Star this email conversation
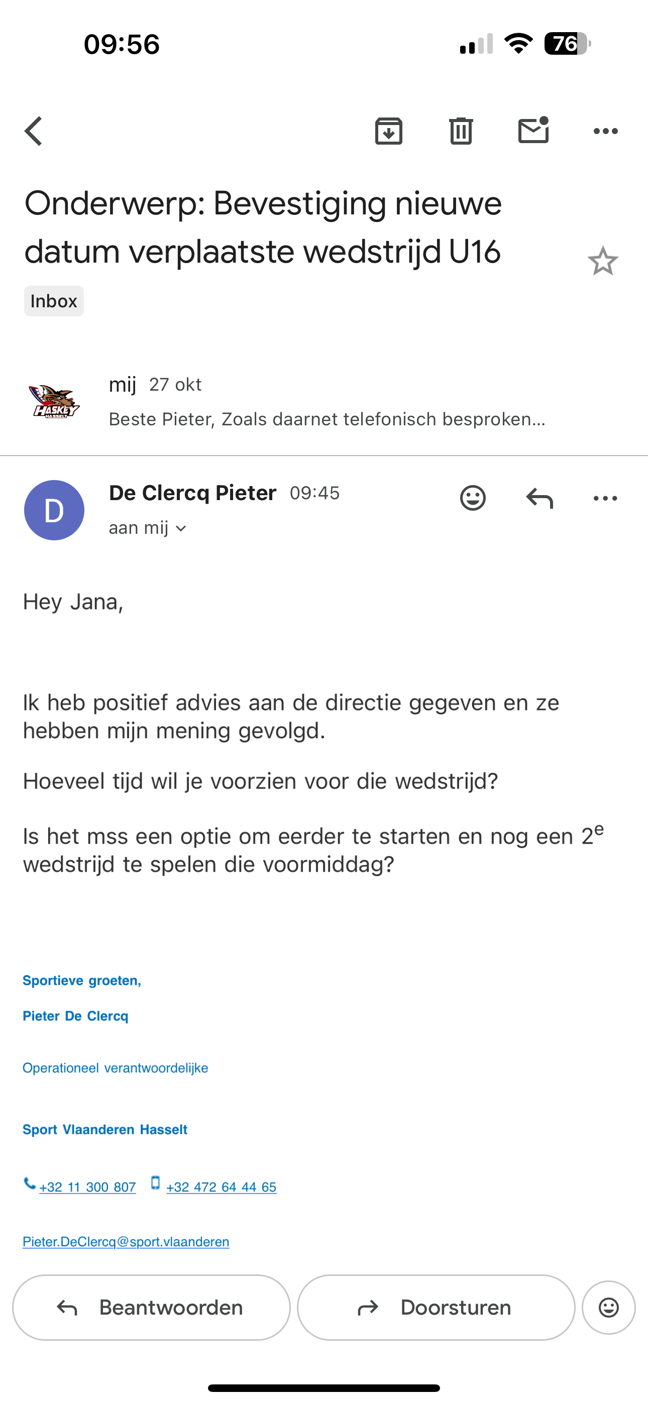This screenshot has width=648, height=1404. pos(603,262)
